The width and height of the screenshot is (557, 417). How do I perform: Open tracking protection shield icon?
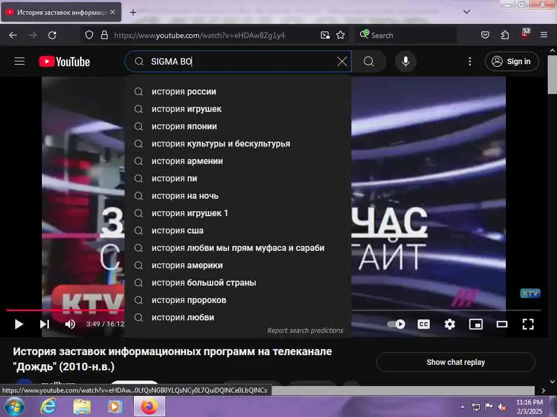click(89, 35)
